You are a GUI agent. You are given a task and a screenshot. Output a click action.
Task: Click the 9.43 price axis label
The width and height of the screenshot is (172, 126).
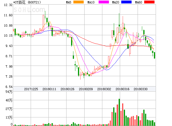click(x=9, y=46)
